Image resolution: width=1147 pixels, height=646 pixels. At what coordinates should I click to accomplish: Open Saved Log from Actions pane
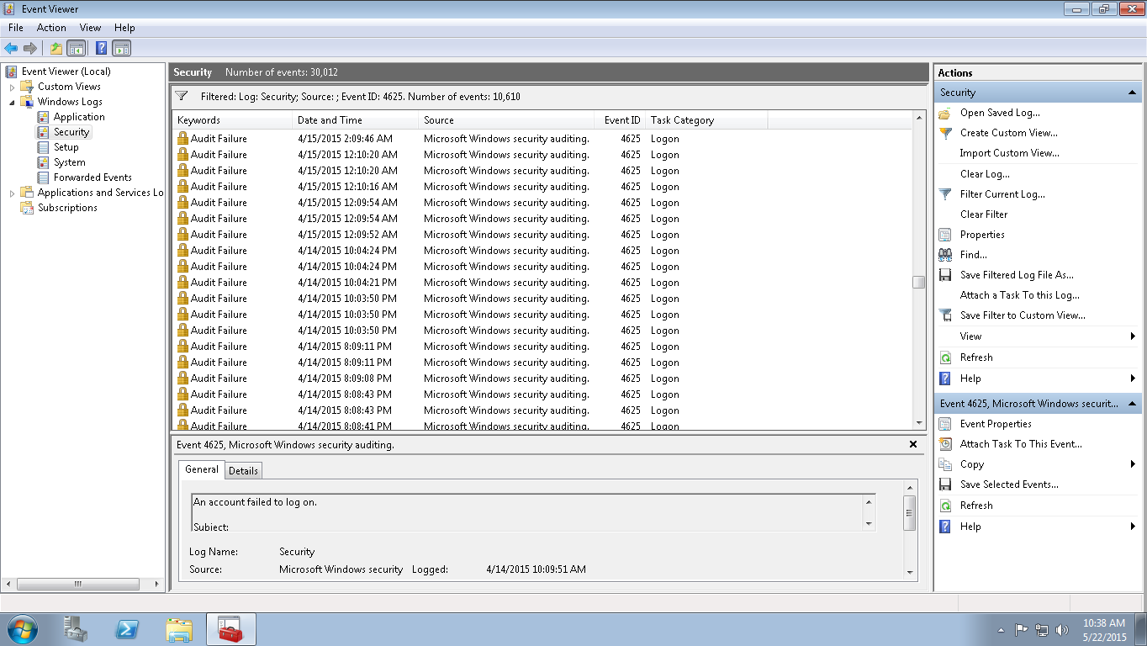[1000, 113]
